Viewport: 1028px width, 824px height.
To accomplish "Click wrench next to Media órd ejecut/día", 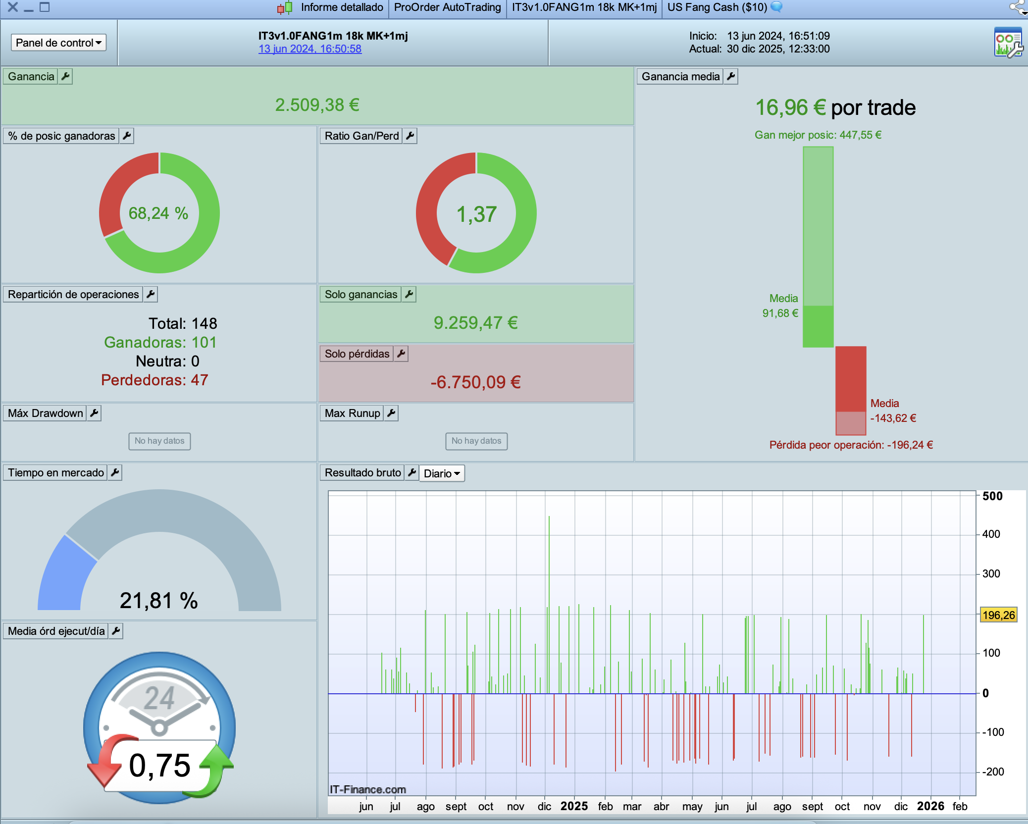I will coord(116,631).
